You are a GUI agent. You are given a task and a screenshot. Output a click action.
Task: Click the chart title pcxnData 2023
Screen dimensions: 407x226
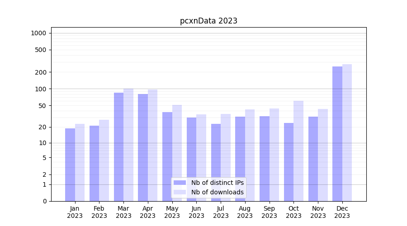tap(208, 21)
